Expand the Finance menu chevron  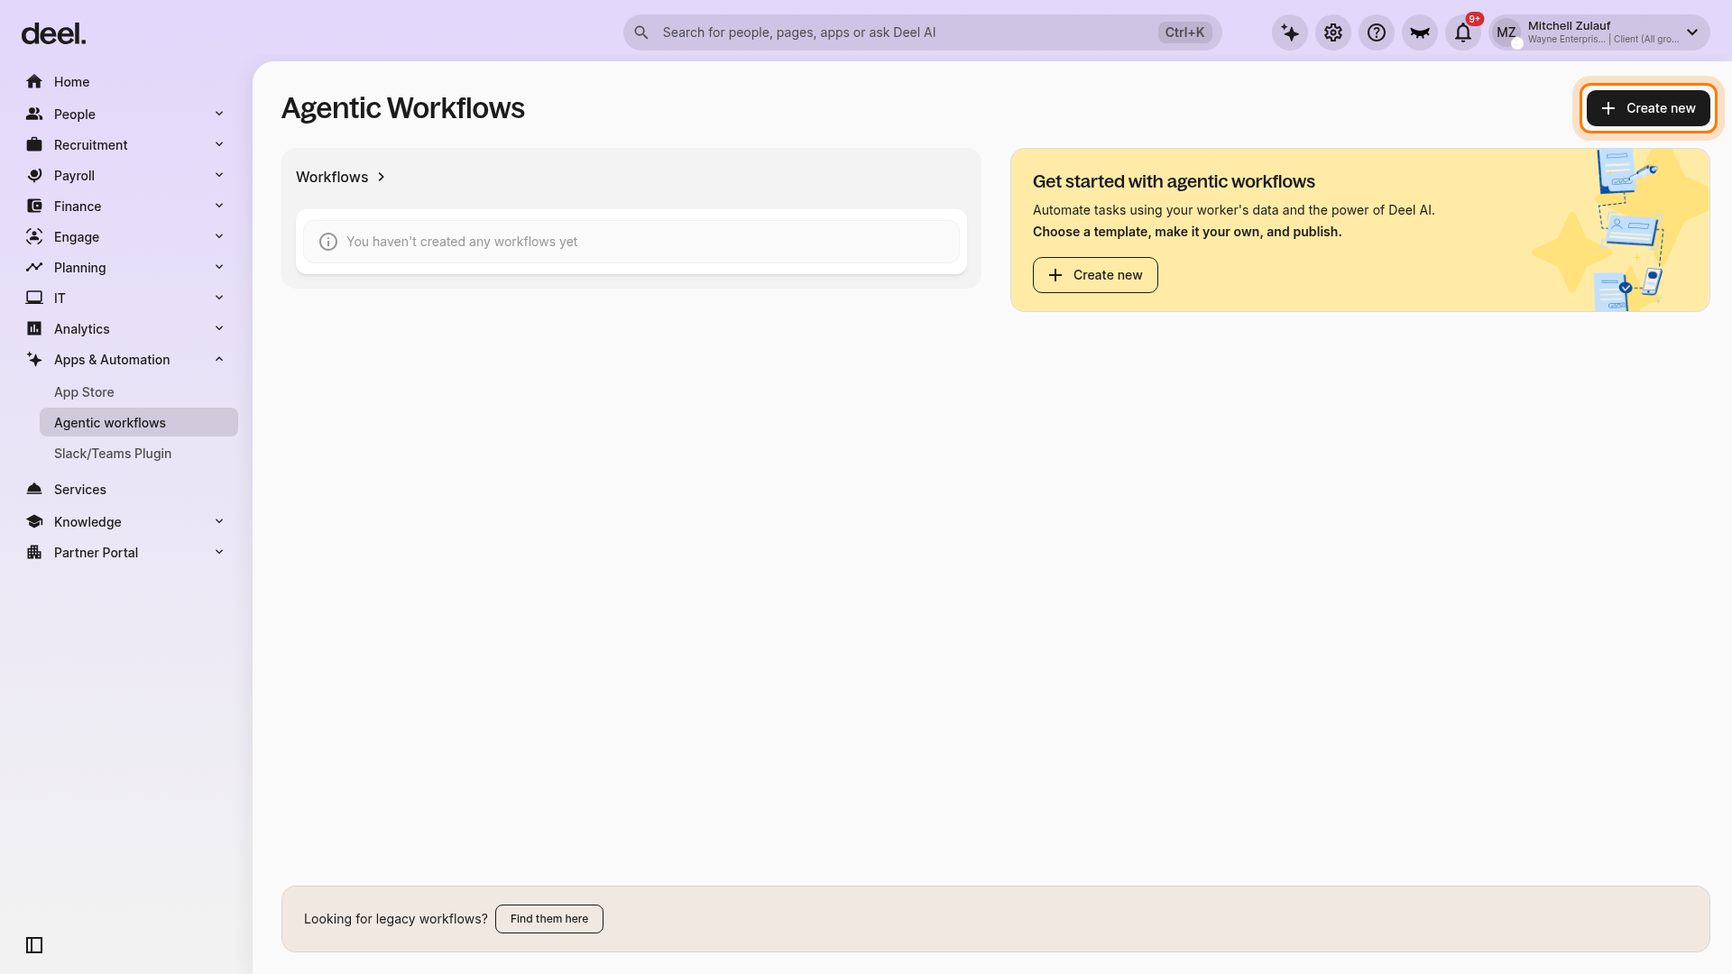point(219,206)
